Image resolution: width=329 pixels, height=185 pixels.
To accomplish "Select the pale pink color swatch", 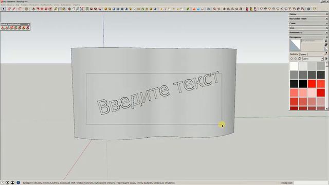I will coord(312,92).
